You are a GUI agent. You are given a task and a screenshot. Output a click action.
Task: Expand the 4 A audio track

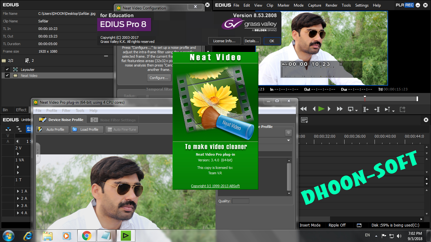[x=18, y=213]
